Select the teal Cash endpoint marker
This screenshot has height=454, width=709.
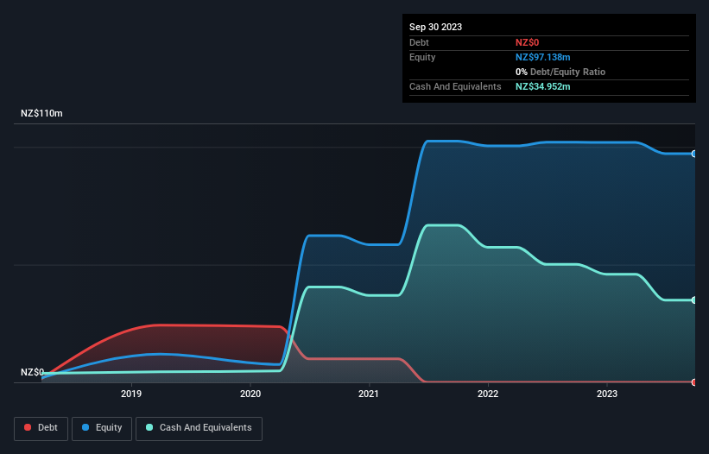[x=694, y=300]
